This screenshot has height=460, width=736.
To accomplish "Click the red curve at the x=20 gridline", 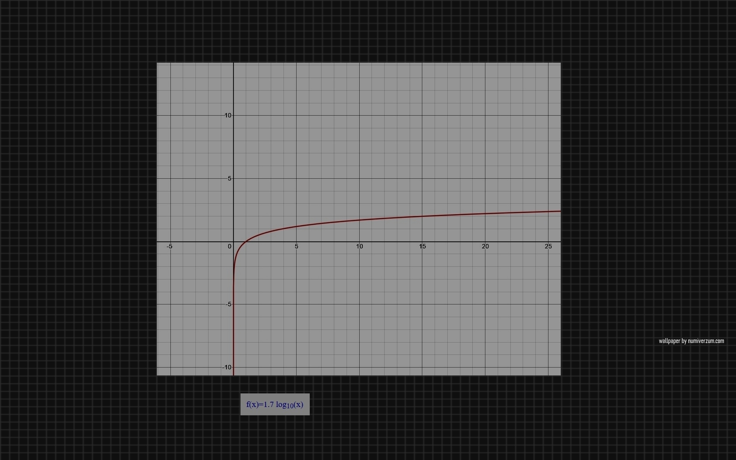I will (485, 214).
